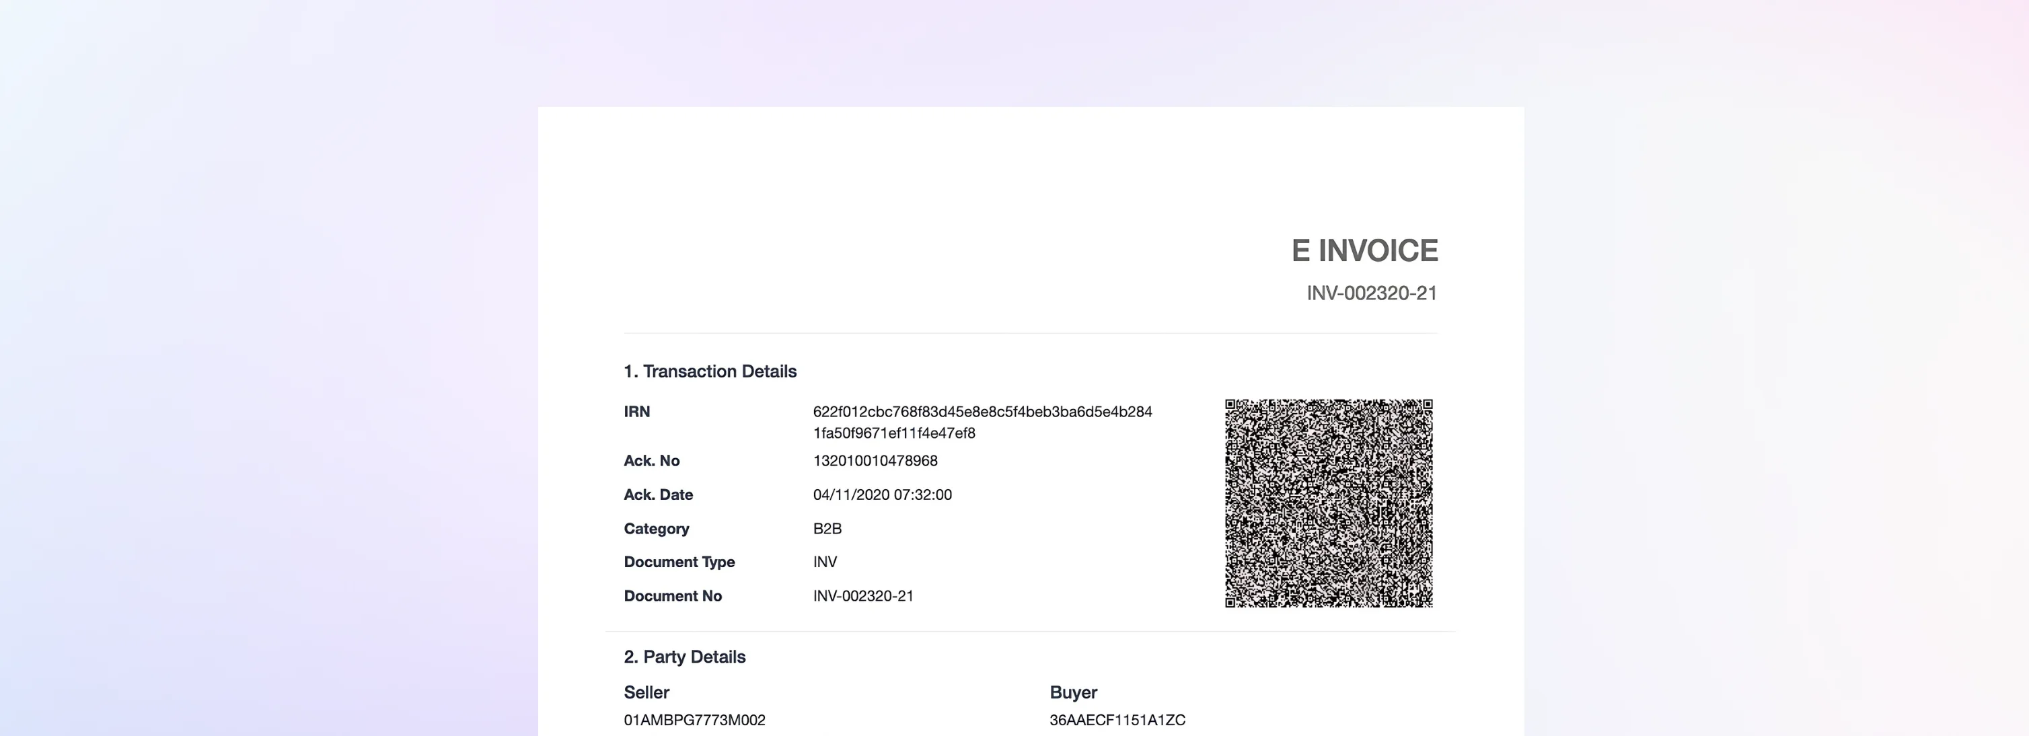Click the IRN hash value text

click(982, 422)
